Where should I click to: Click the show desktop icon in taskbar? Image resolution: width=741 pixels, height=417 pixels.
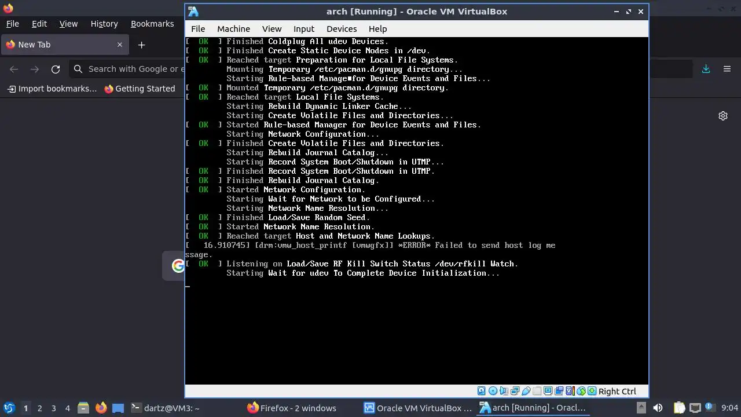tap(118, 408)
